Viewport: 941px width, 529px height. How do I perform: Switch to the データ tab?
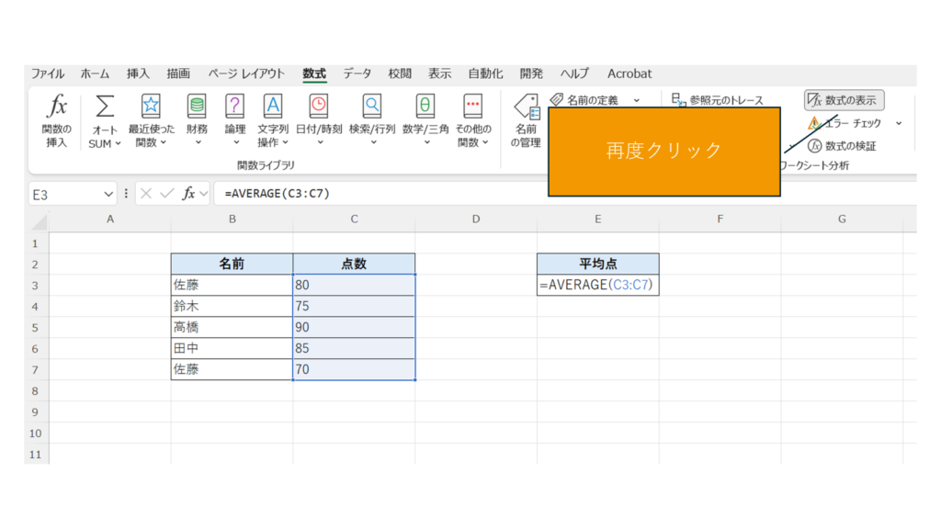coord(357,73)
